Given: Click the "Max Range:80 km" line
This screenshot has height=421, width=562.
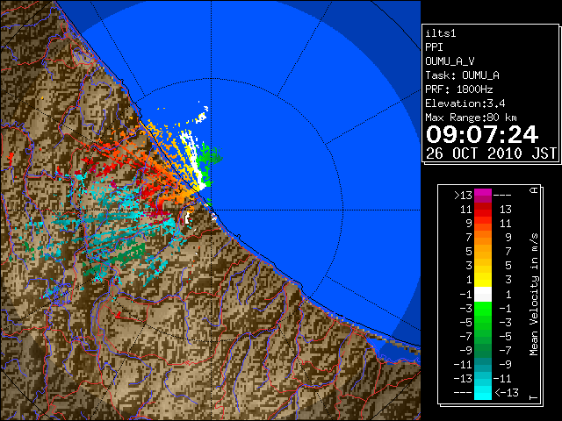Looking at the screenshot, I should click(471, 118).
